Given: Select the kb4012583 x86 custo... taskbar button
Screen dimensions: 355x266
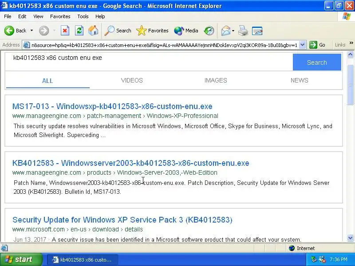Looking at the screenshot, I should (x=83, y=260).
